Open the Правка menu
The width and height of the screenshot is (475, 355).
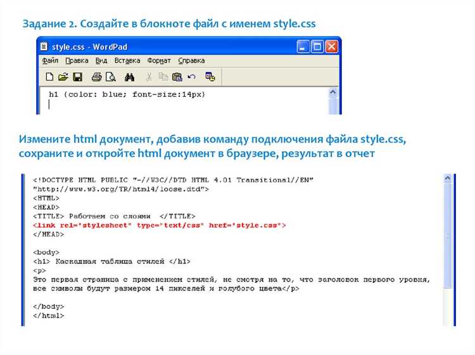click(x=77, y=61)
